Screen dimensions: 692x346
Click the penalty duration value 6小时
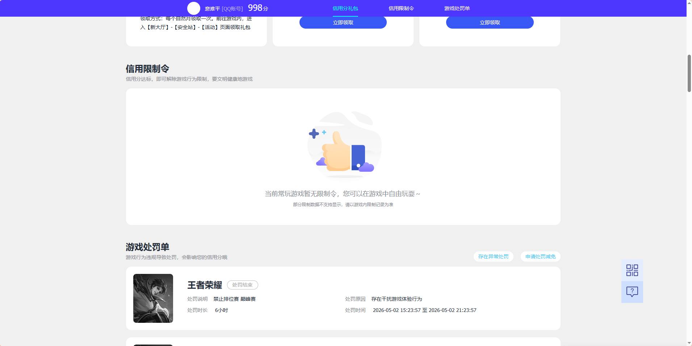pyautogui.click(x=221, y=310)
